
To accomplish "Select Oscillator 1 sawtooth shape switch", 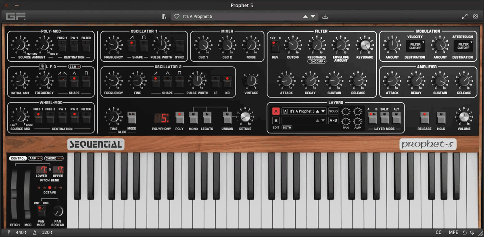I will [131, 46].
